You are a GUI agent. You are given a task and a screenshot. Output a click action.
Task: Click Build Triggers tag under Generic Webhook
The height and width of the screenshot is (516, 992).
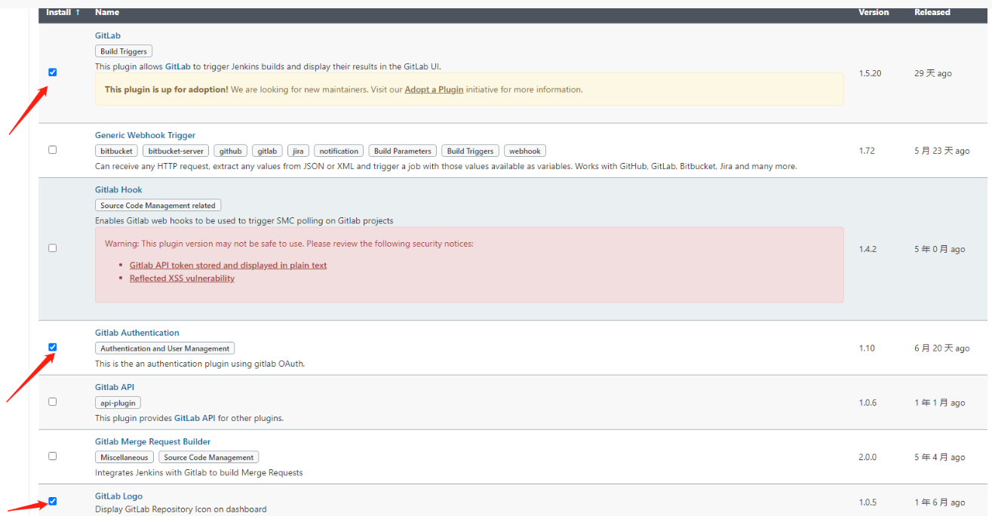coord(470,151)
